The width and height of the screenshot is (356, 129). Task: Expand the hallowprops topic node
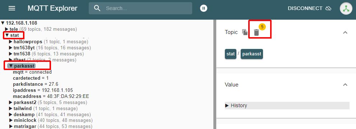point(11,41)
